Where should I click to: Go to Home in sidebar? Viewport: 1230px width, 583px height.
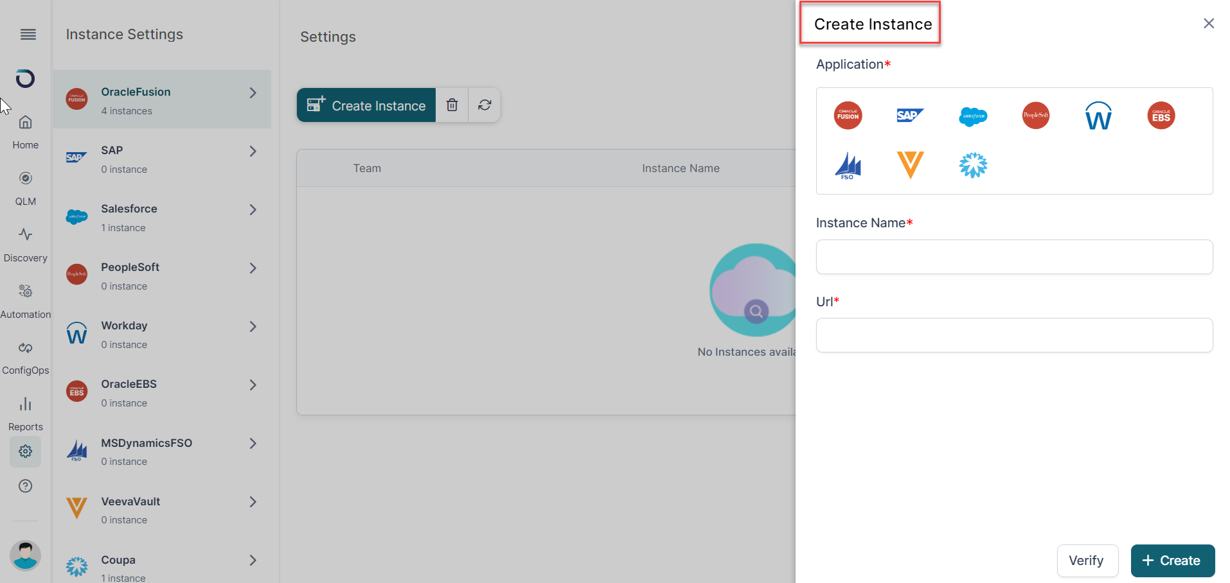pos(25,132)
